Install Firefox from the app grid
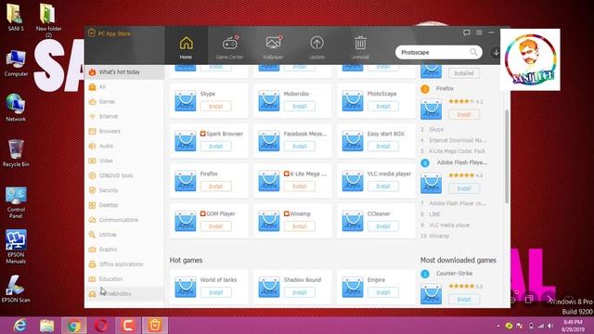 [216, 186]
